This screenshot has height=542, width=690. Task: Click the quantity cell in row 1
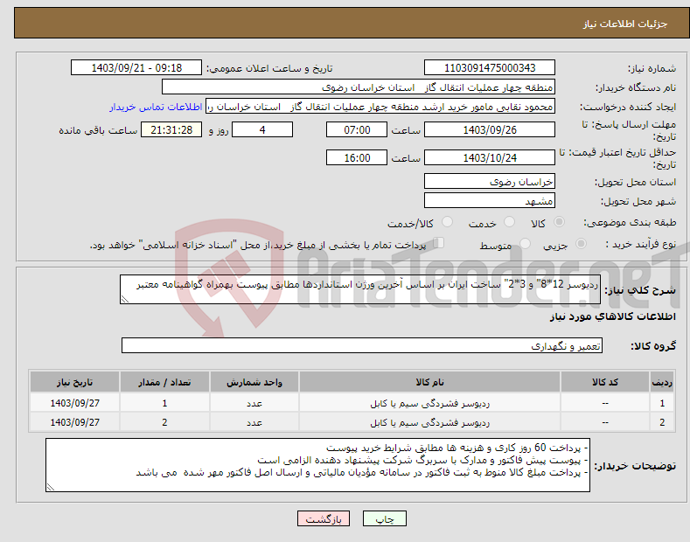[x=164, y=403]
